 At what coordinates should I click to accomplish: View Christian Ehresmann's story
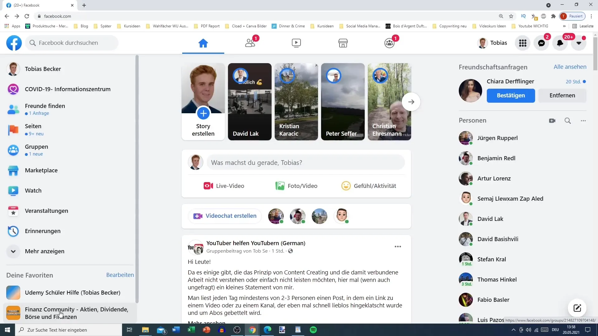[389, 102]
